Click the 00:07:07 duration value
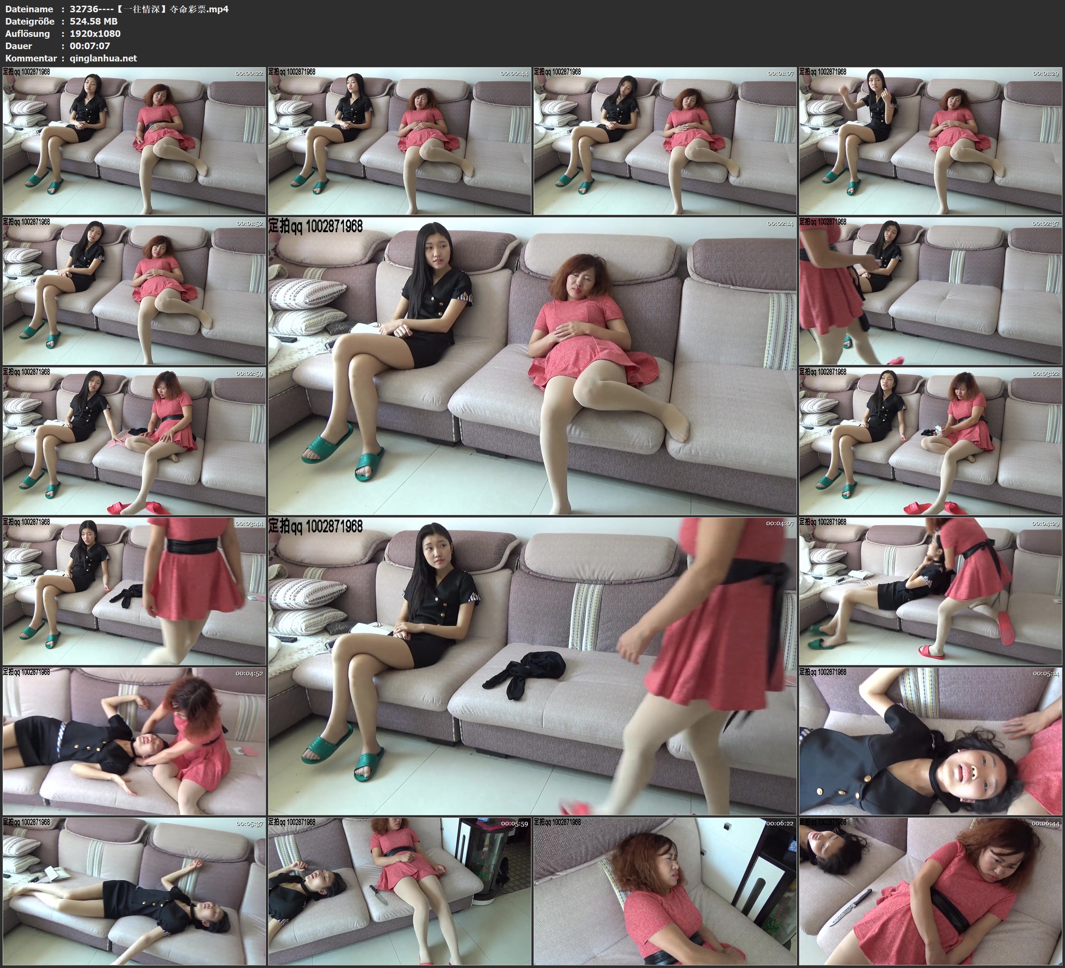The height and width of the screenshot is (968, 1065). coord(89,46)
